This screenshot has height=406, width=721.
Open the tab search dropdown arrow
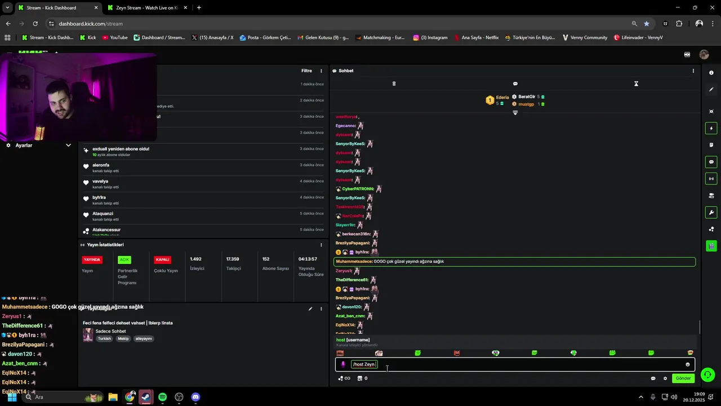click(x=7, y=8)
